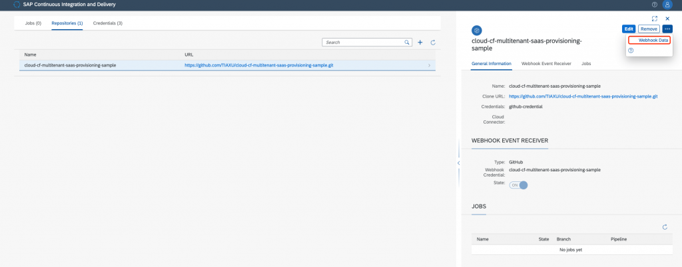Select cloud-cf-multitenant-saas-provisioning-sample table row name
Viewport: 682px width, 267px height.
(70, 66)
